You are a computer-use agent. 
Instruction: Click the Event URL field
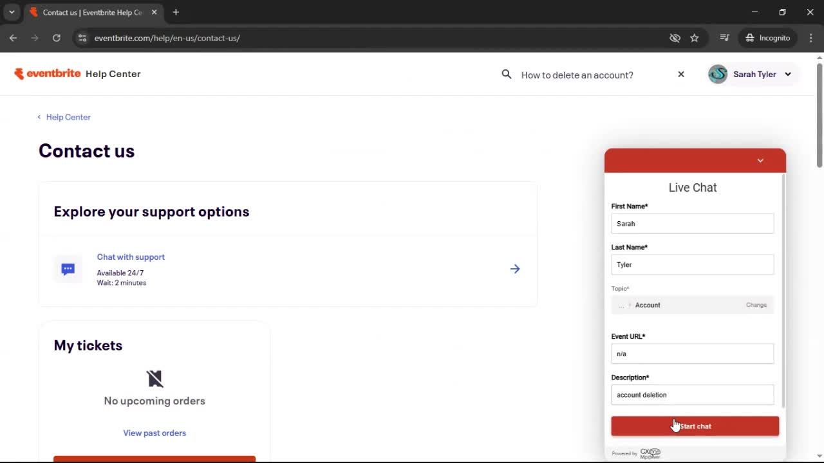click(x=693, y=354)
